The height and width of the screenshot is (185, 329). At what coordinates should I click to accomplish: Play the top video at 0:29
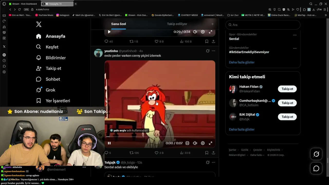point(109,32)
